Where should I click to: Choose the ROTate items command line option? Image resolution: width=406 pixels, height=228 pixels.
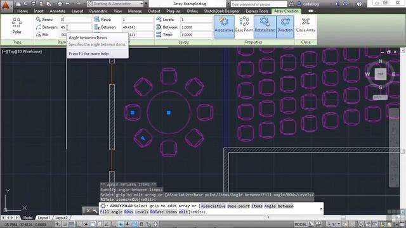click(164, 212)
